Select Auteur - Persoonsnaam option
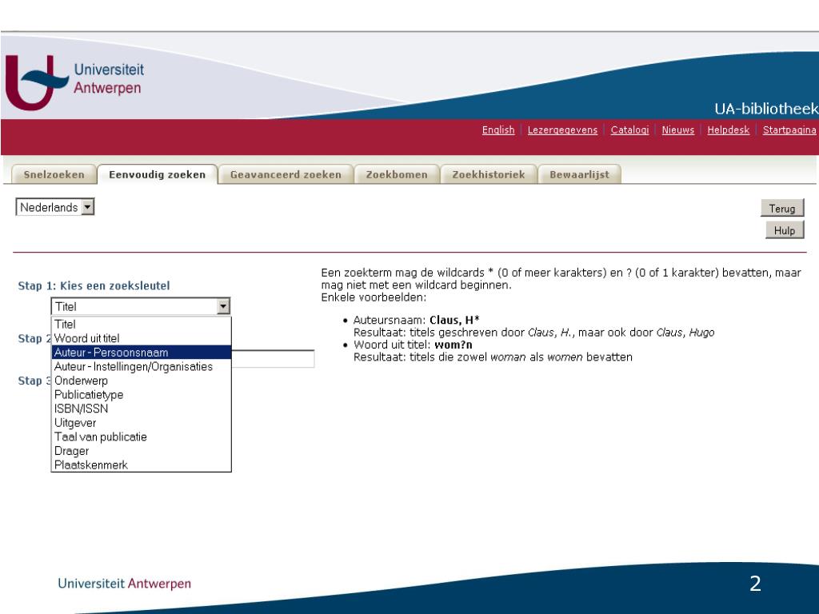 click(x=141, y=353)
